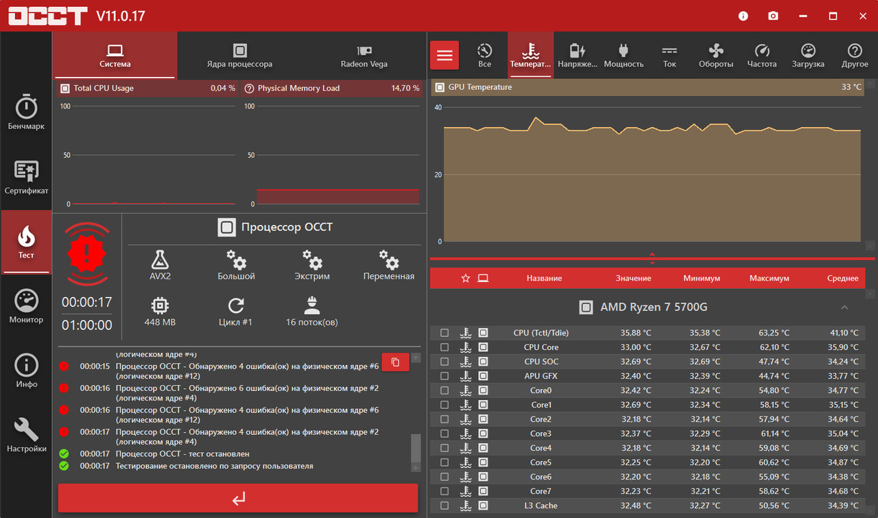Screen dimensions: 878x518
Task: Open the Бенчмарк section in sidebar
Action: click(x=26, y=113)
